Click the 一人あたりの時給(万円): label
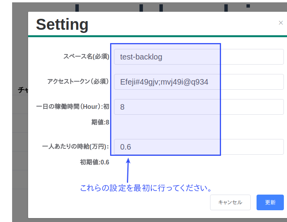 pos(76,146)
